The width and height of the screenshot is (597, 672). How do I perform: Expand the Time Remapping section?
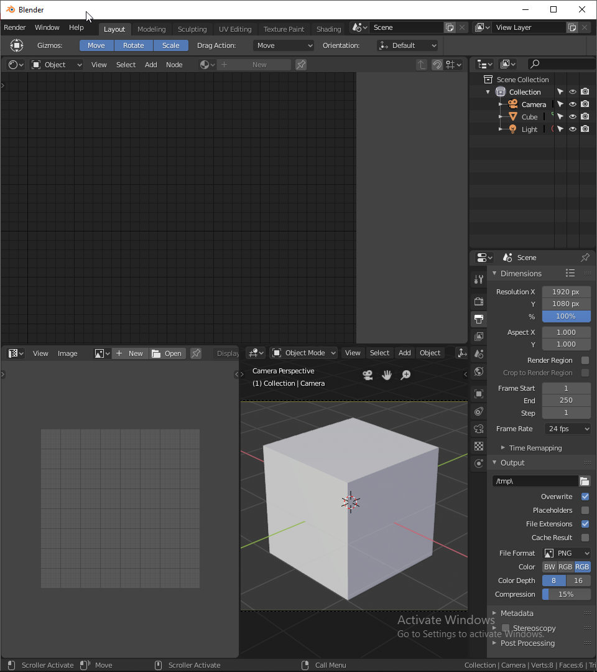point(535,448)
